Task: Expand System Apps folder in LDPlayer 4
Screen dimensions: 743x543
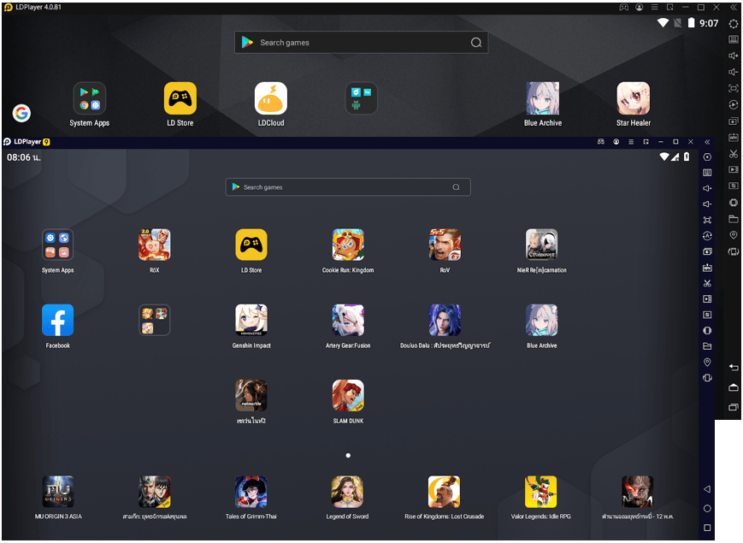Action: tap(90, 98)
